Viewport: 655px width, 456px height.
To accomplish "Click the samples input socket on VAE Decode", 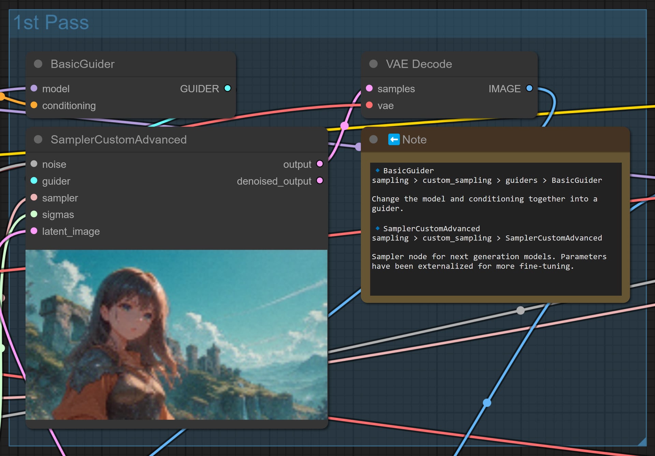I will (369, 88).
